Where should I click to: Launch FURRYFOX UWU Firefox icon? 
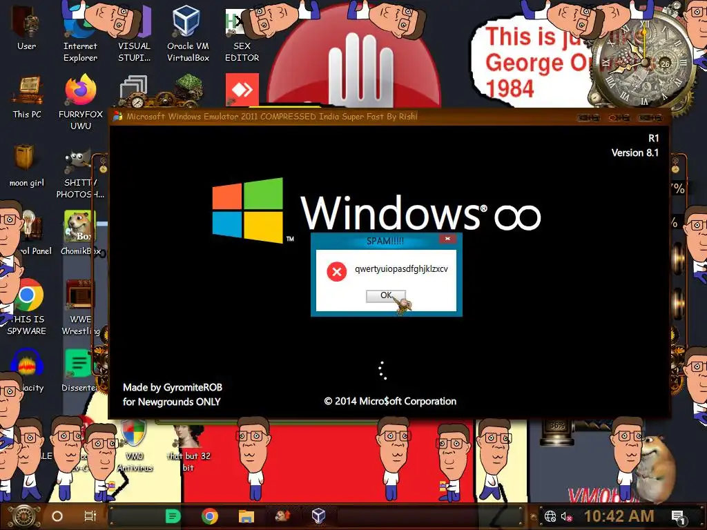pyautogui.click(x=81, y=103)
